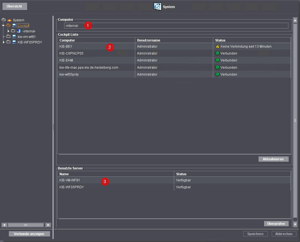300x242 pixels.
Task: Click the tree horizontal scrollbar thumb
Action: click(x=26, y=225)
